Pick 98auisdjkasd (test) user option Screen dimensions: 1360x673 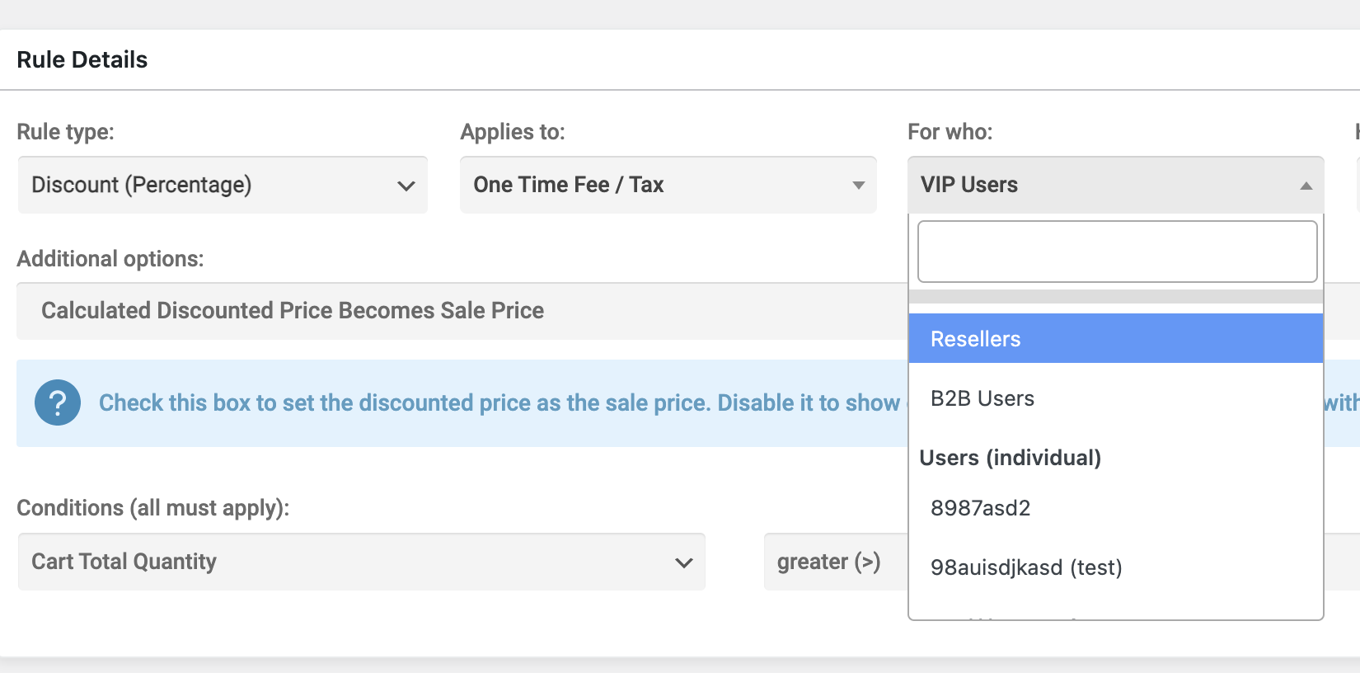tap(1116, 567)
